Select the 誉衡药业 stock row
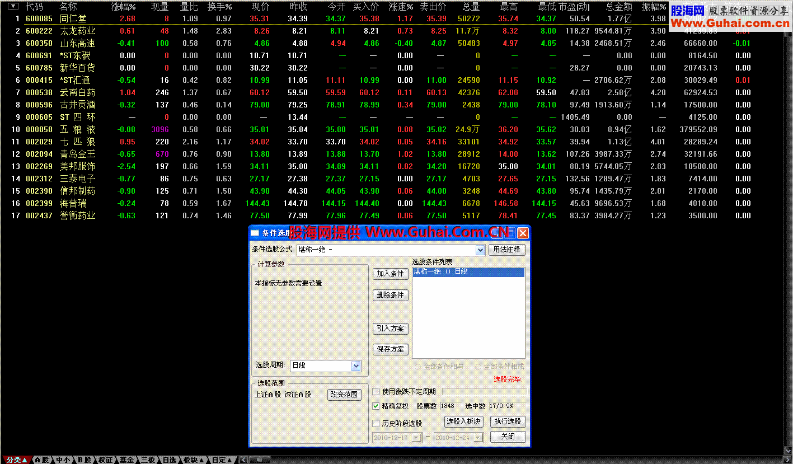Image resolution: width=793 pixels, height=464 pixels. click(392, 215)
